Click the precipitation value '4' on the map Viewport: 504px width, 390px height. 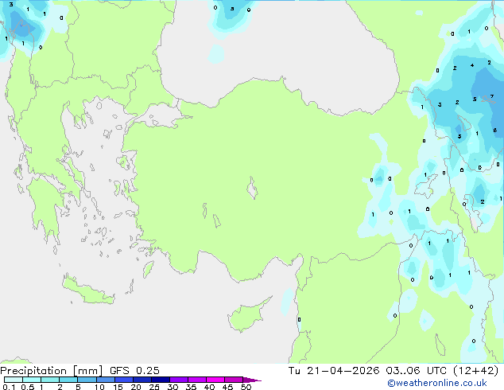point(472,65)
